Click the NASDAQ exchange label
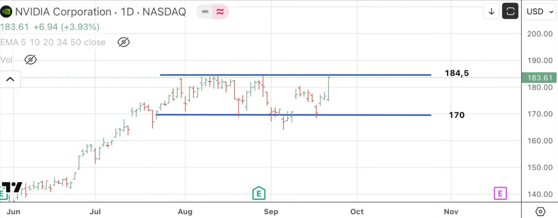The image size is (558, 218). click(164, 12)
